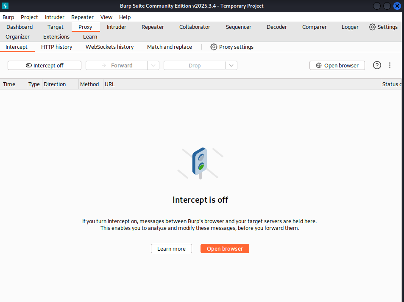Open the help question mark icon
Viewport: 404px width, 302px height.
377,65
